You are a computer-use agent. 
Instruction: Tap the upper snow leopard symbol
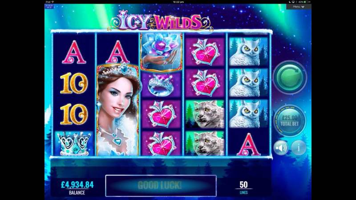click(x=205, y=114)
